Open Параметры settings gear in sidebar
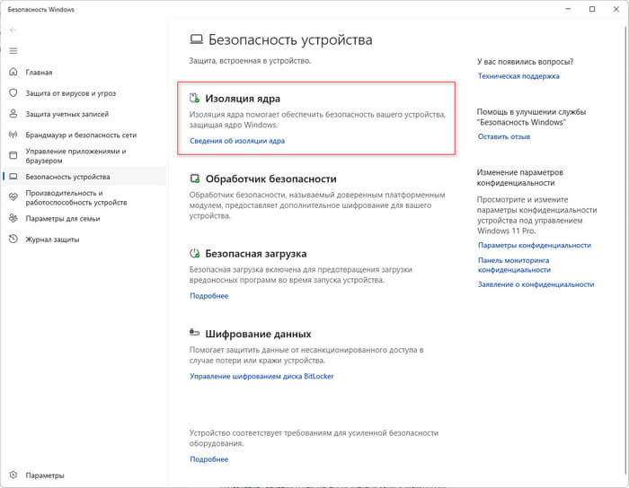629x488 pixels. 13,475
